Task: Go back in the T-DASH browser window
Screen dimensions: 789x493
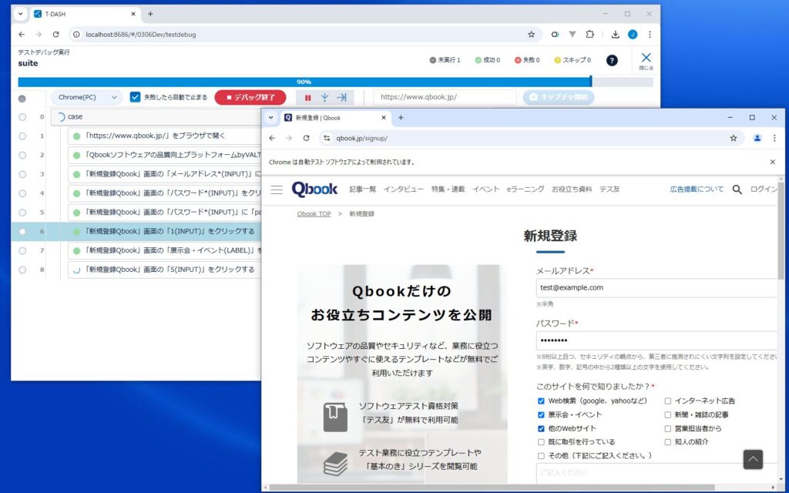Action: point(21,35)
